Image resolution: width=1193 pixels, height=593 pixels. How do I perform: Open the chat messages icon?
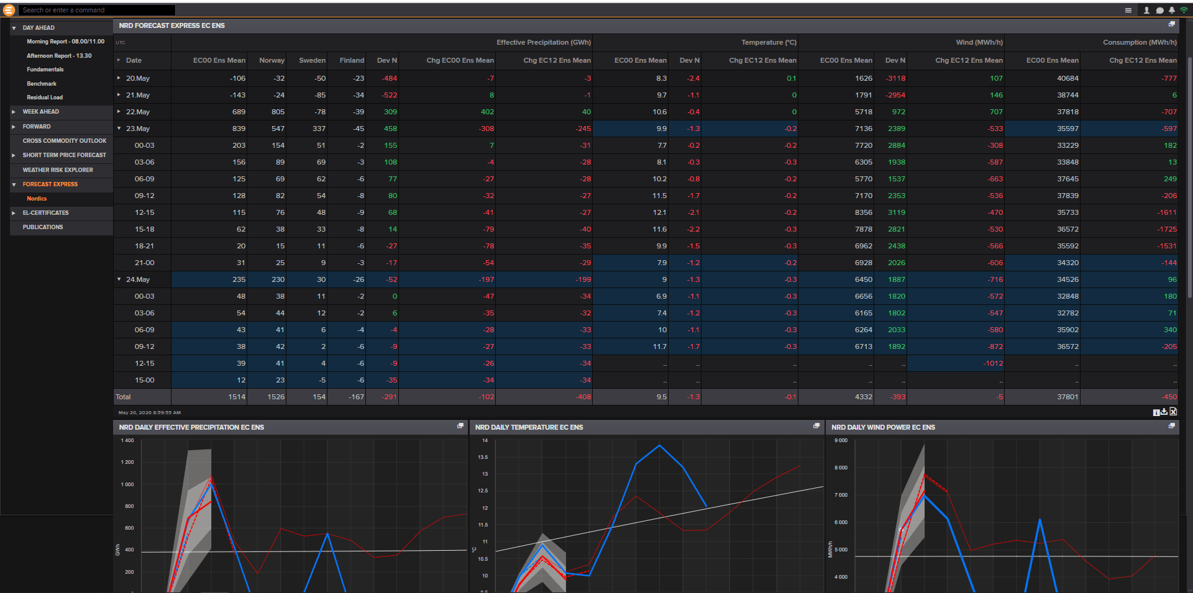(x=1159, y=10)
